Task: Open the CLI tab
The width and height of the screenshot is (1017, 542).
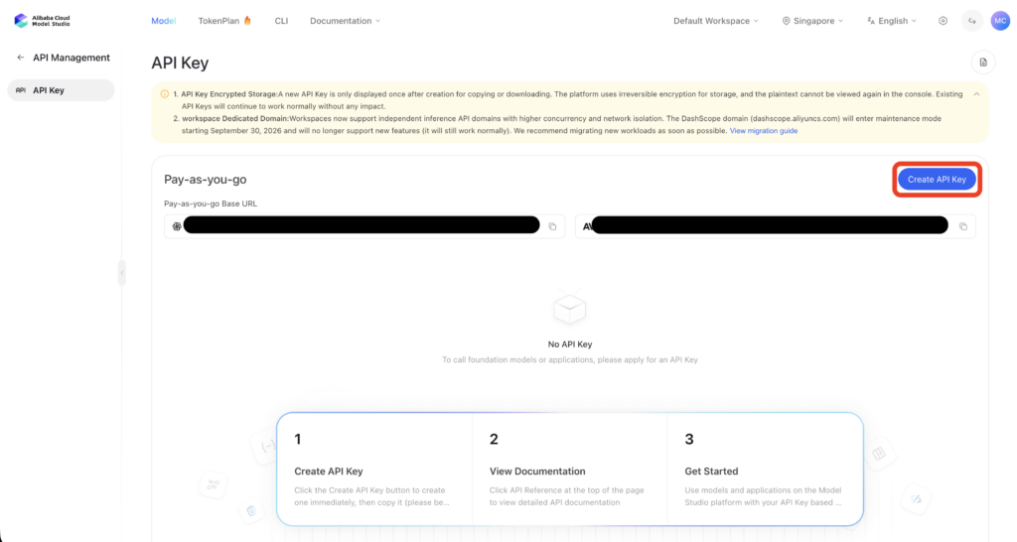Action: (x=281, y=21)
